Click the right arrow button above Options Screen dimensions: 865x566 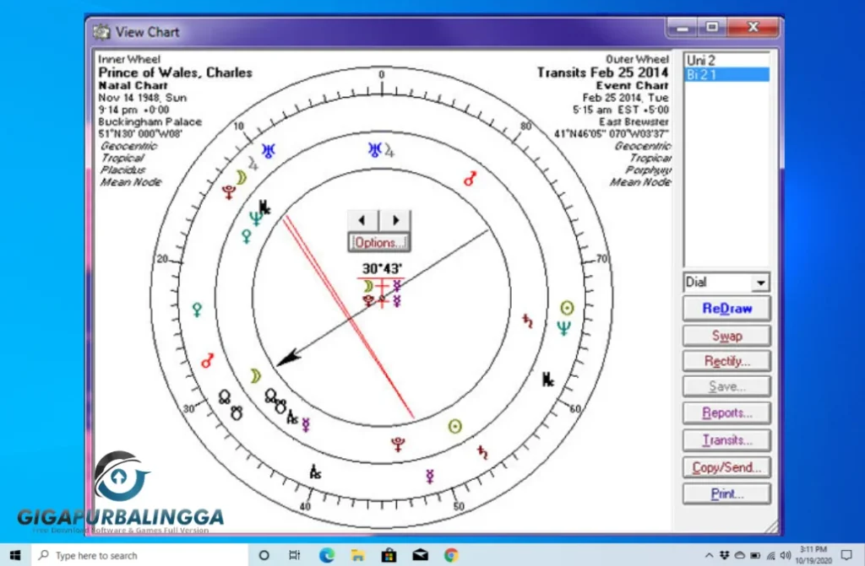394,220
